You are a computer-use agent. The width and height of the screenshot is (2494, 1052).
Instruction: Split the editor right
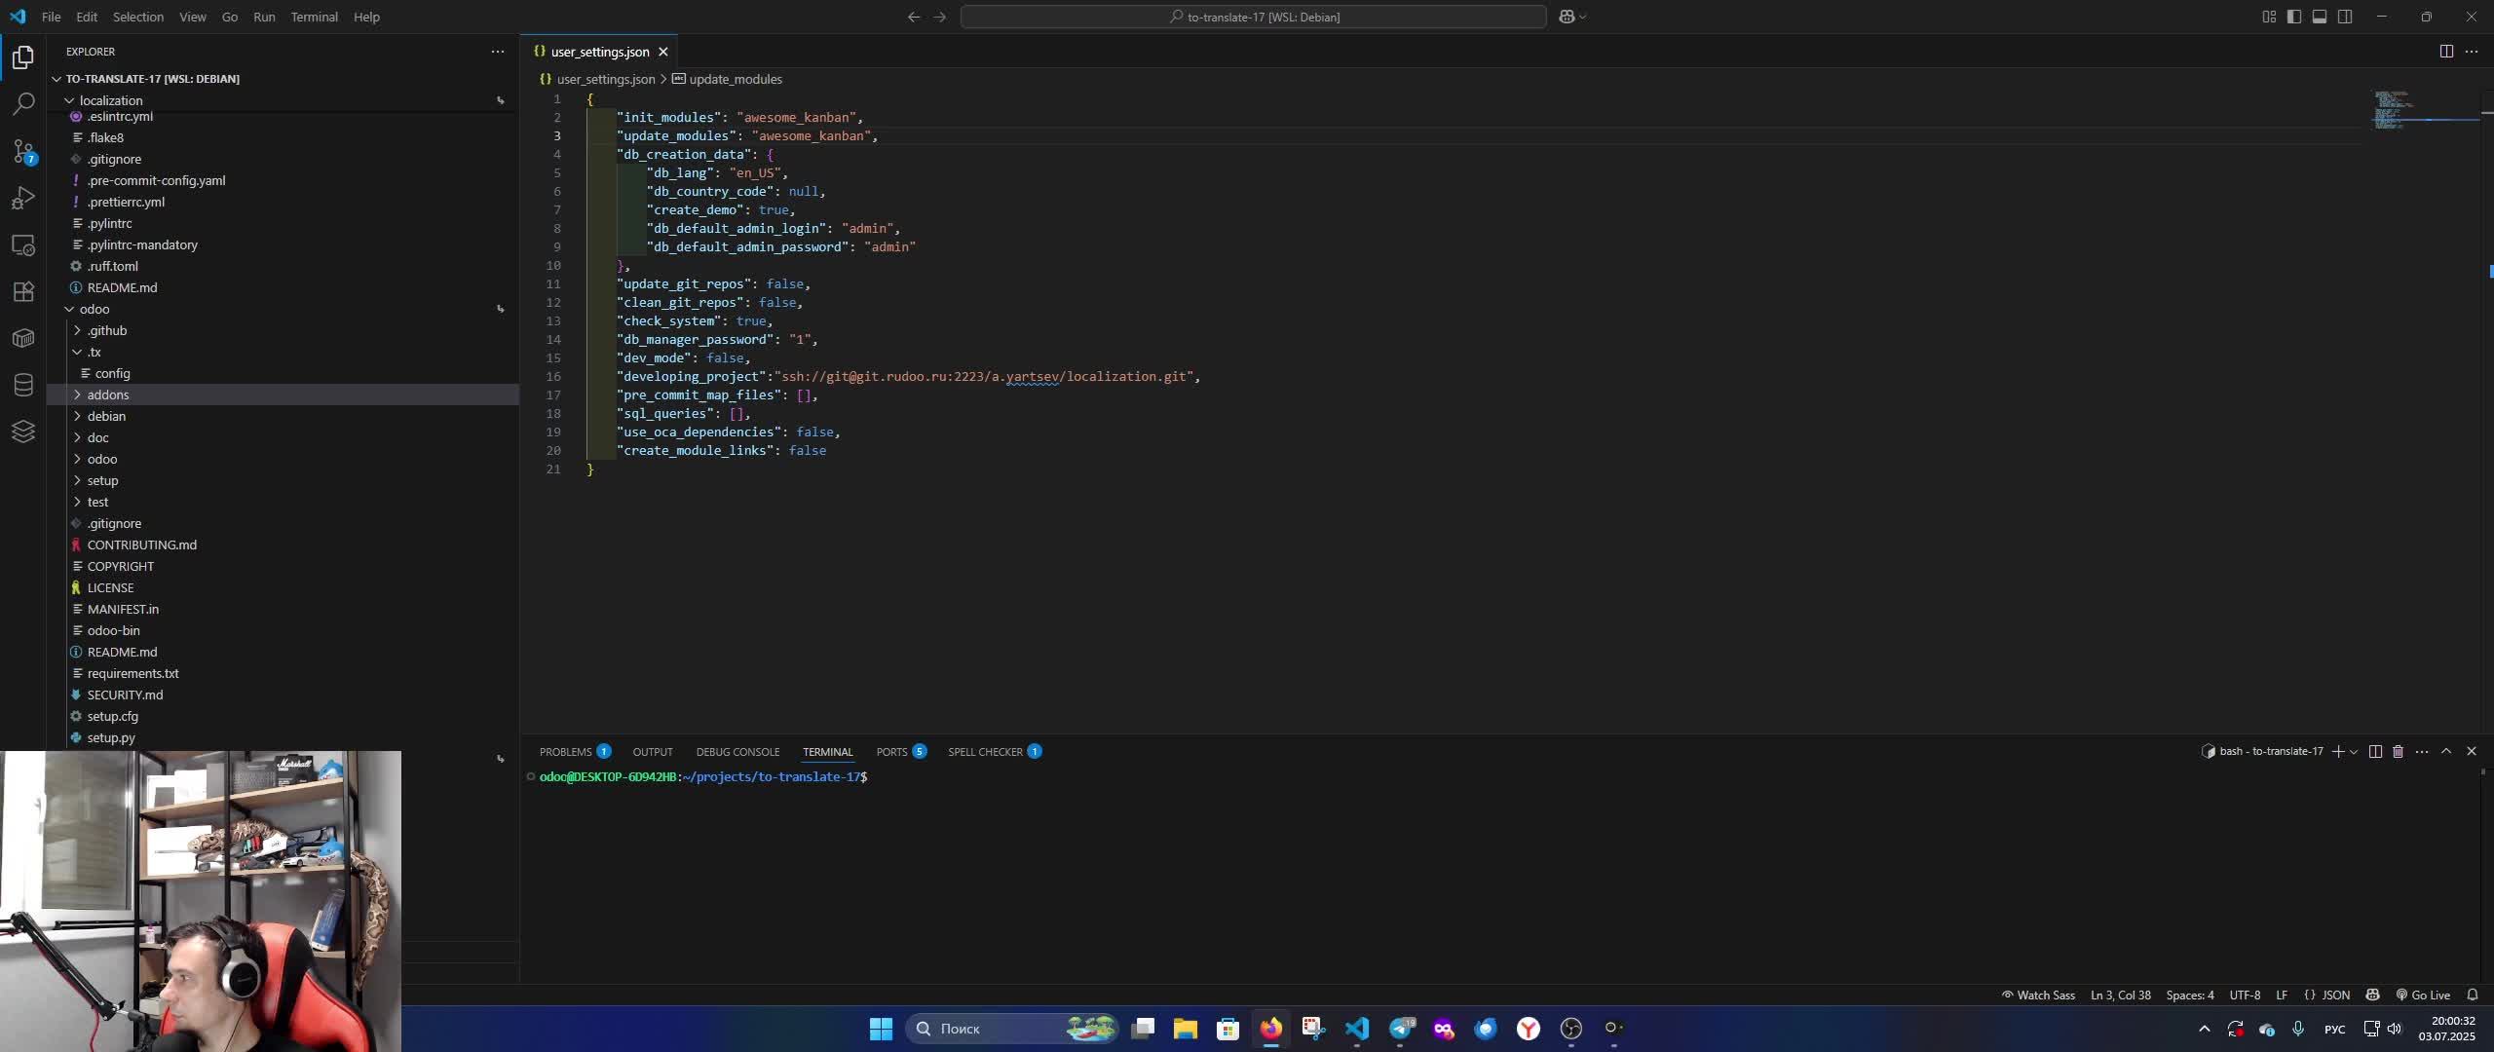click(2445, 52)
